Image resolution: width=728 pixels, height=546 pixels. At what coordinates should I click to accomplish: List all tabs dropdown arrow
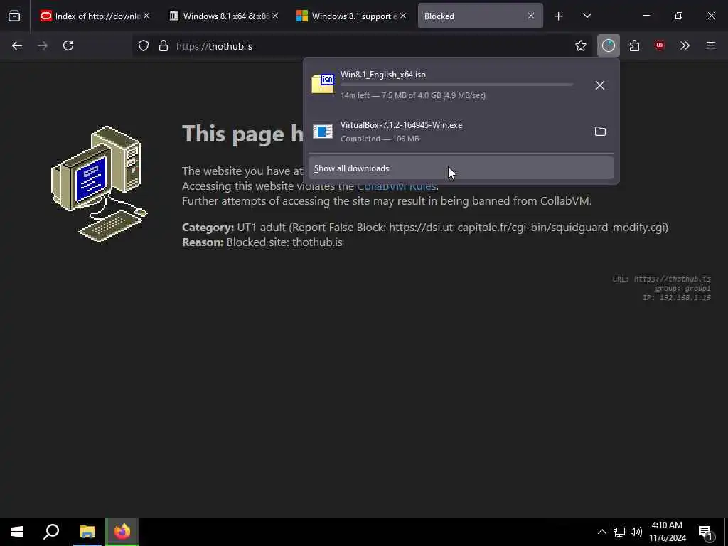click(x=587, y=16)
